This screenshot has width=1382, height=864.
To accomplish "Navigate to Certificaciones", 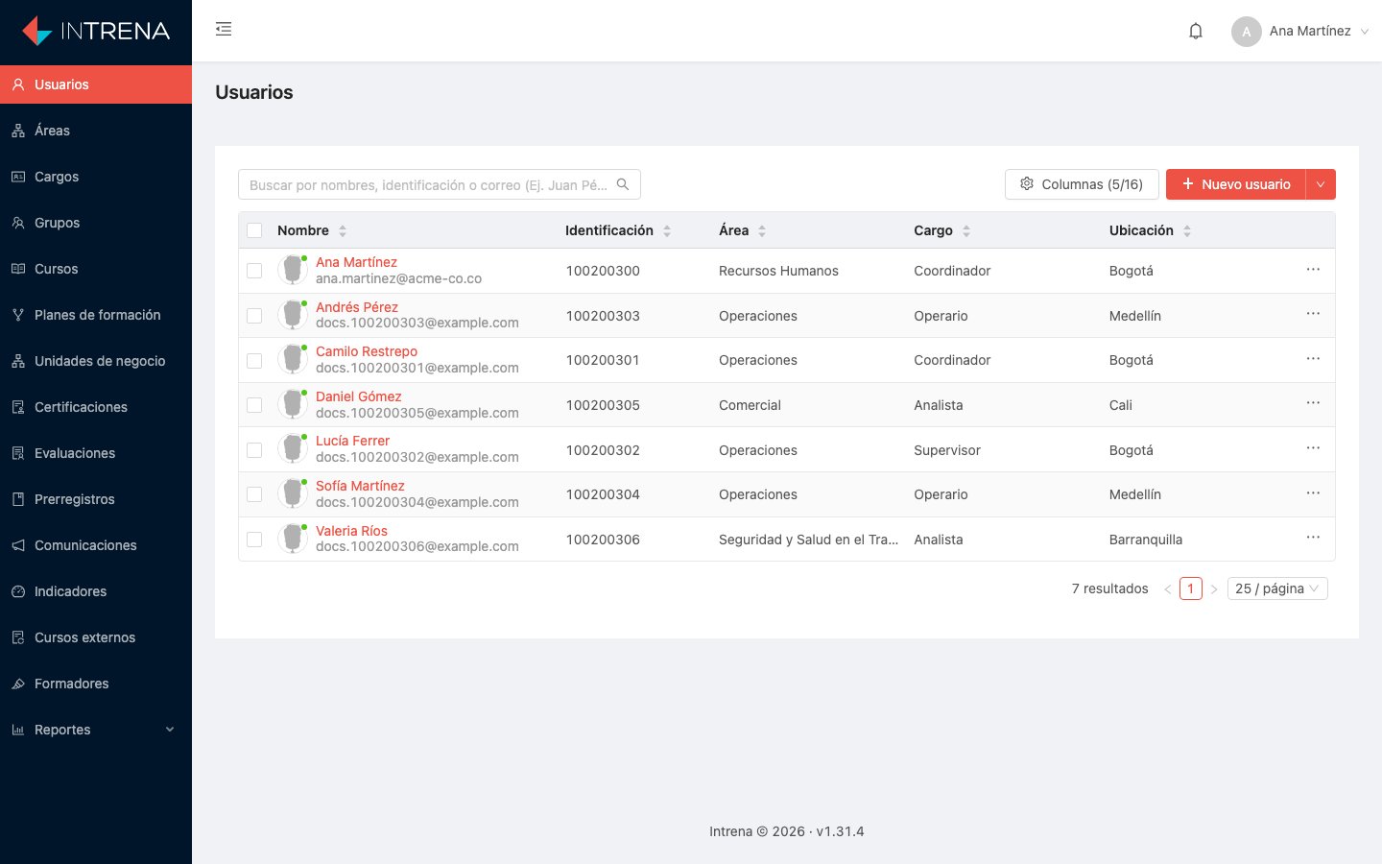I will click(96, 407).
